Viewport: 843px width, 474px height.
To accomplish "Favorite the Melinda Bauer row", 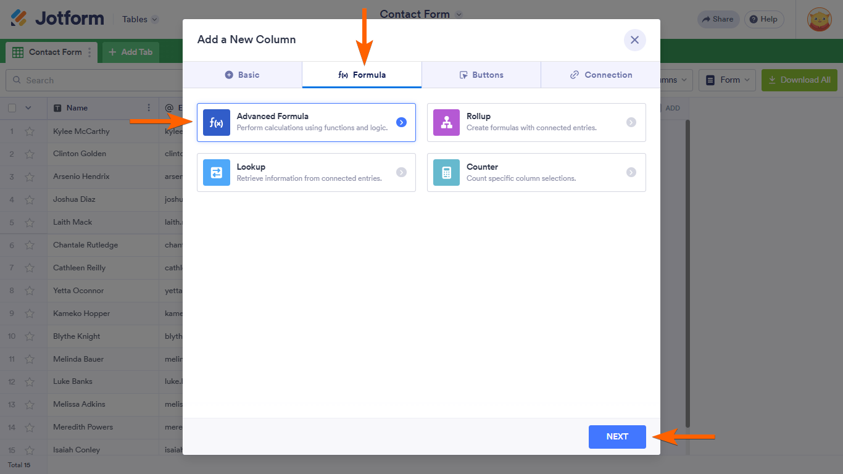I will point(30,359).
